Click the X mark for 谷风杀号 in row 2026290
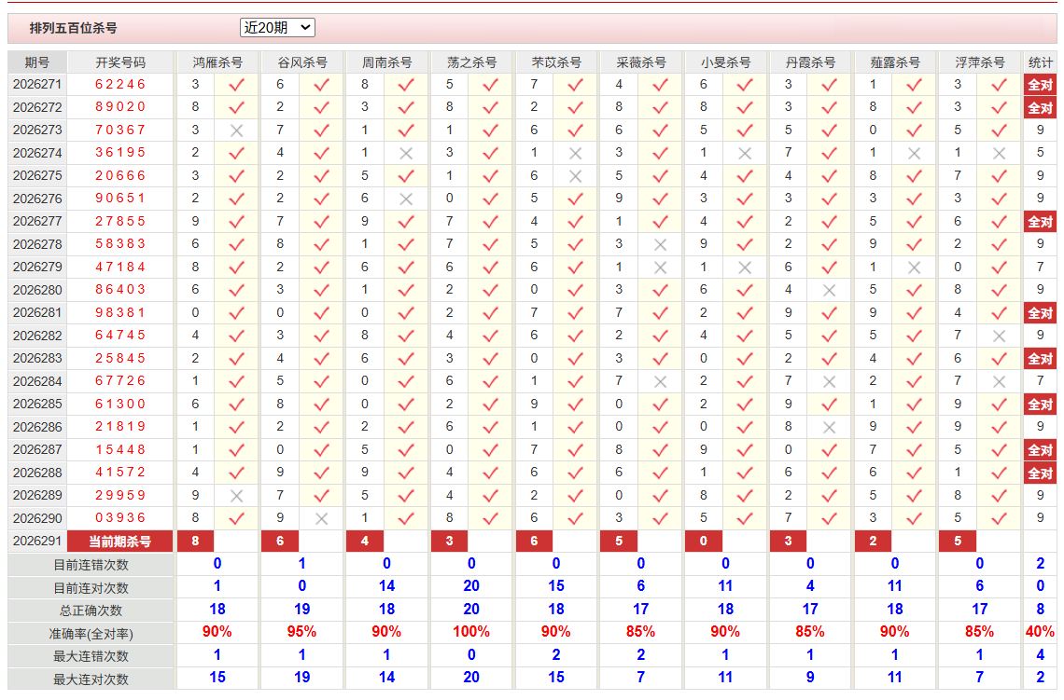 (322, 519)
